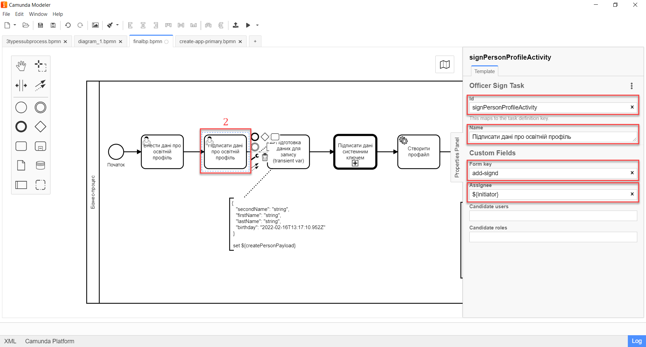Create a gateway from palette
646x347 pixels.
point(40,127)
